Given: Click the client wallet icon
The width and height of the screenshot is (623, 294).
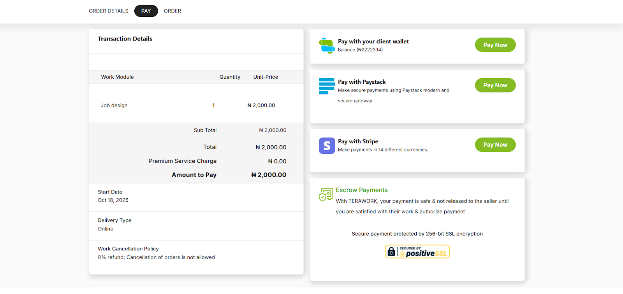Looking at the screenshot, I should coord(327,46).
